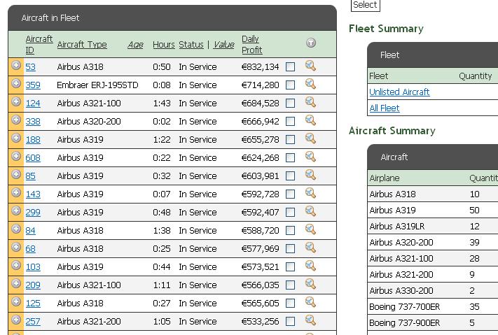This screenshot has width=498, height=335.
Task: Tick the checkbox for aircraft 143
Action: point(290,194)
